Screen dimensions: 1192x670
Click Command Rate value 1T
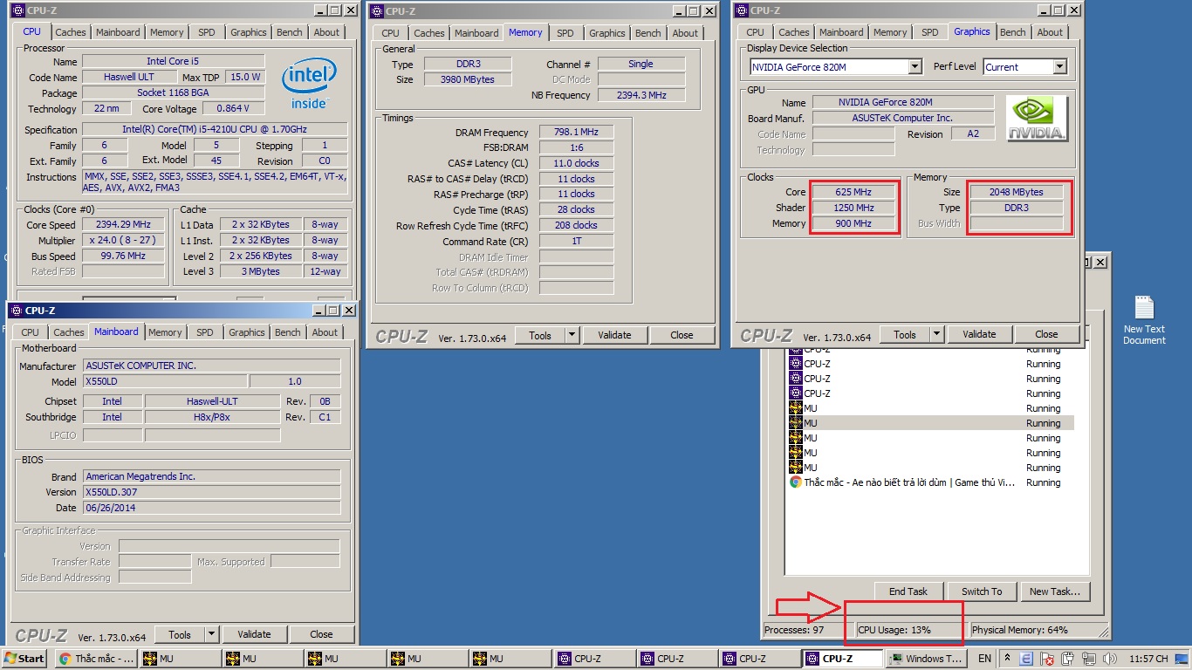click(x=576, y=241)
